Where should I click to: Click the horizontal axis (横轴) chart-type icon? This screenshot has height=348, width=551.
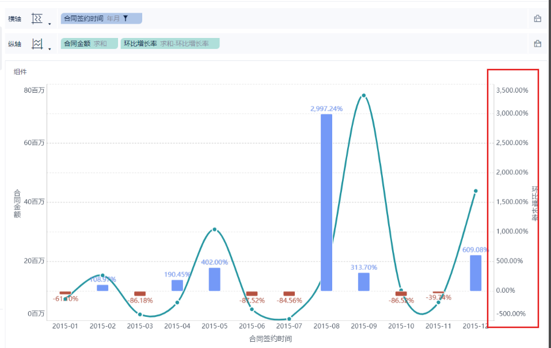point(37,18)
